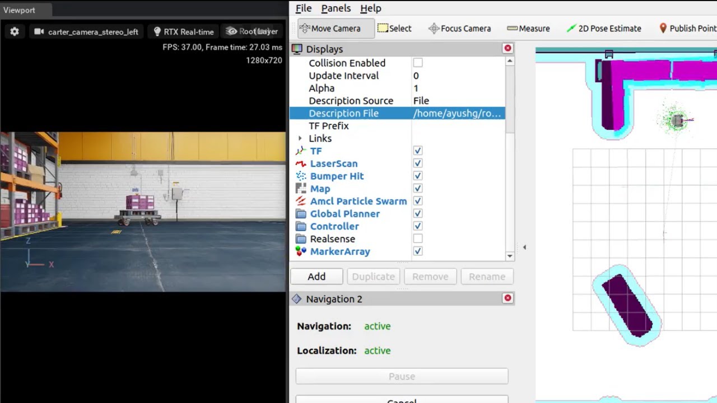Pick the Measure tool
717x403 pixels.
click(528, 29)
